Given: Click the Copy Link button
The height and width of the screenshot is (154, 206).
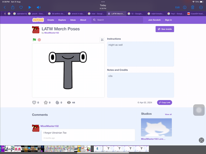Looking at the screenshot, I should click(x=165, y=103).
